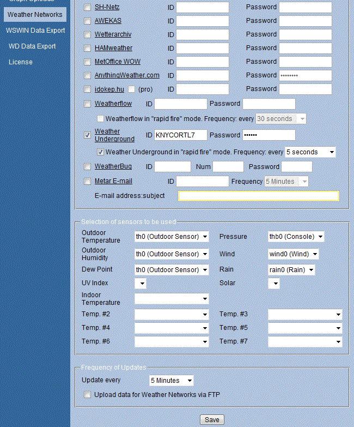This screenshot has height=427, width=354.
Task: Open Pressure thb0 (Console) dropdown
Action: [296, 237]
